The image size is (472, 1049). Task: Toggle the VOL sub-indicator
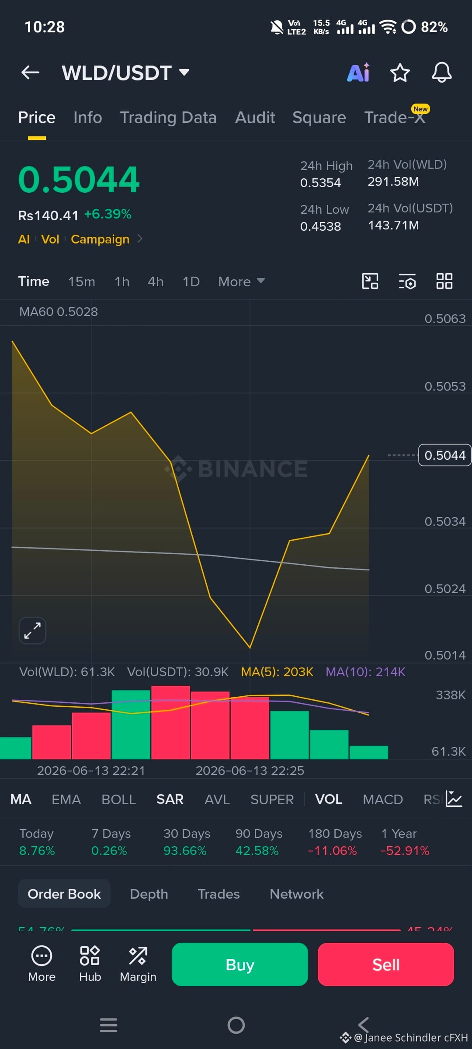coord(329,799)
